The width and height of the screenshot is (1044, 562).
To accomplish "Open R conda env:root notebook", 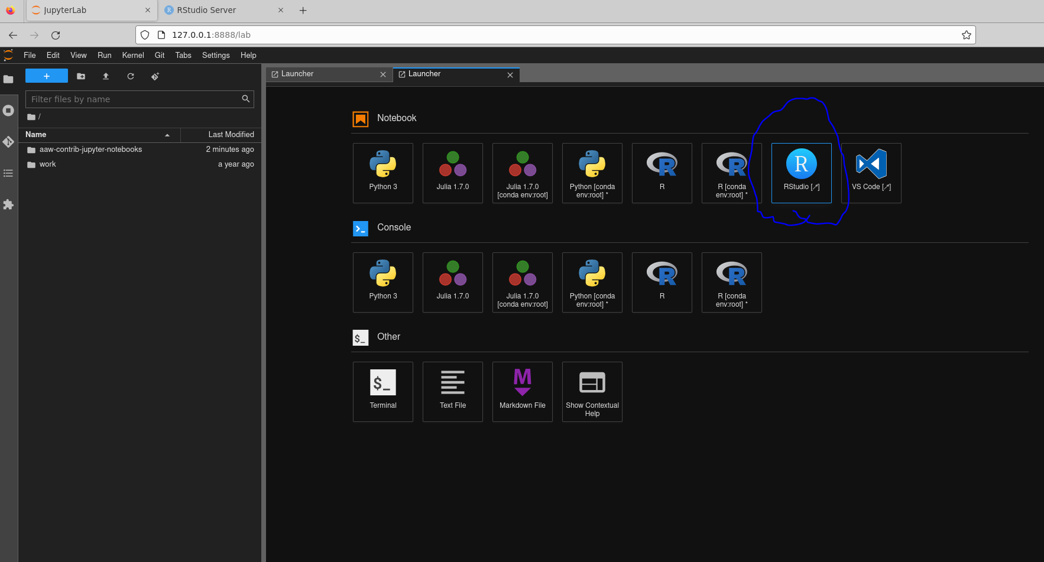I will (x=732, y=173).
